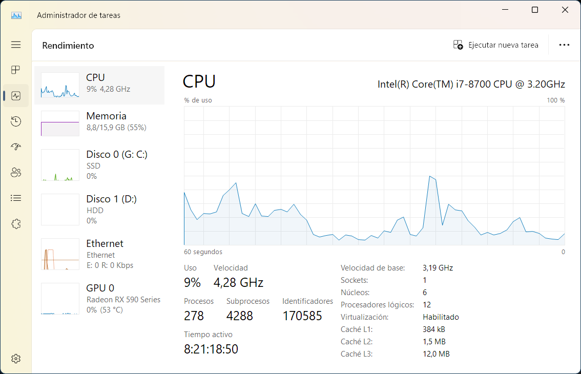
Task: Open the Services page icon
Action: point(16,224)
